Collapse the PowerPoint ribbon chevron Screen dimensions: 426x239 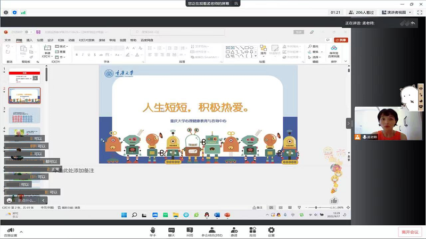click(346, 61)
